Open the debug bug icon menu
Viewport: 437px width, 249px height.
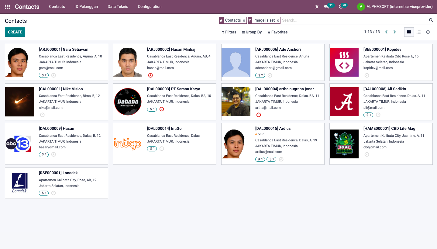point(317,7)
